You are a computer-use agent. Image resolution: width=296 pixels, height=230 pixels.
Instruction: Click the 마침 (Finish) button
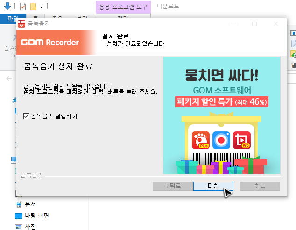tap(213, 186)
